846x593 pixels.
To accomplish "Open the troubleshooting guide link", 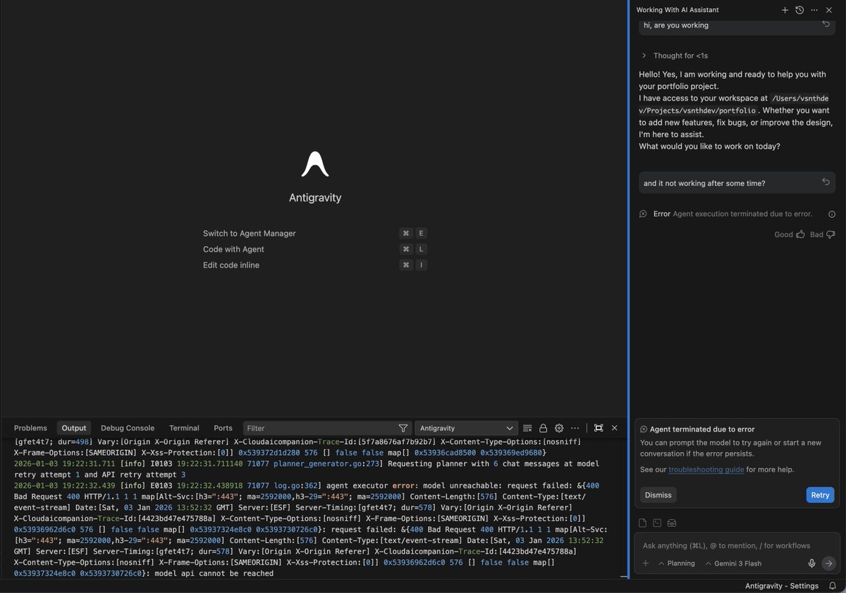I will pos(706,470).
